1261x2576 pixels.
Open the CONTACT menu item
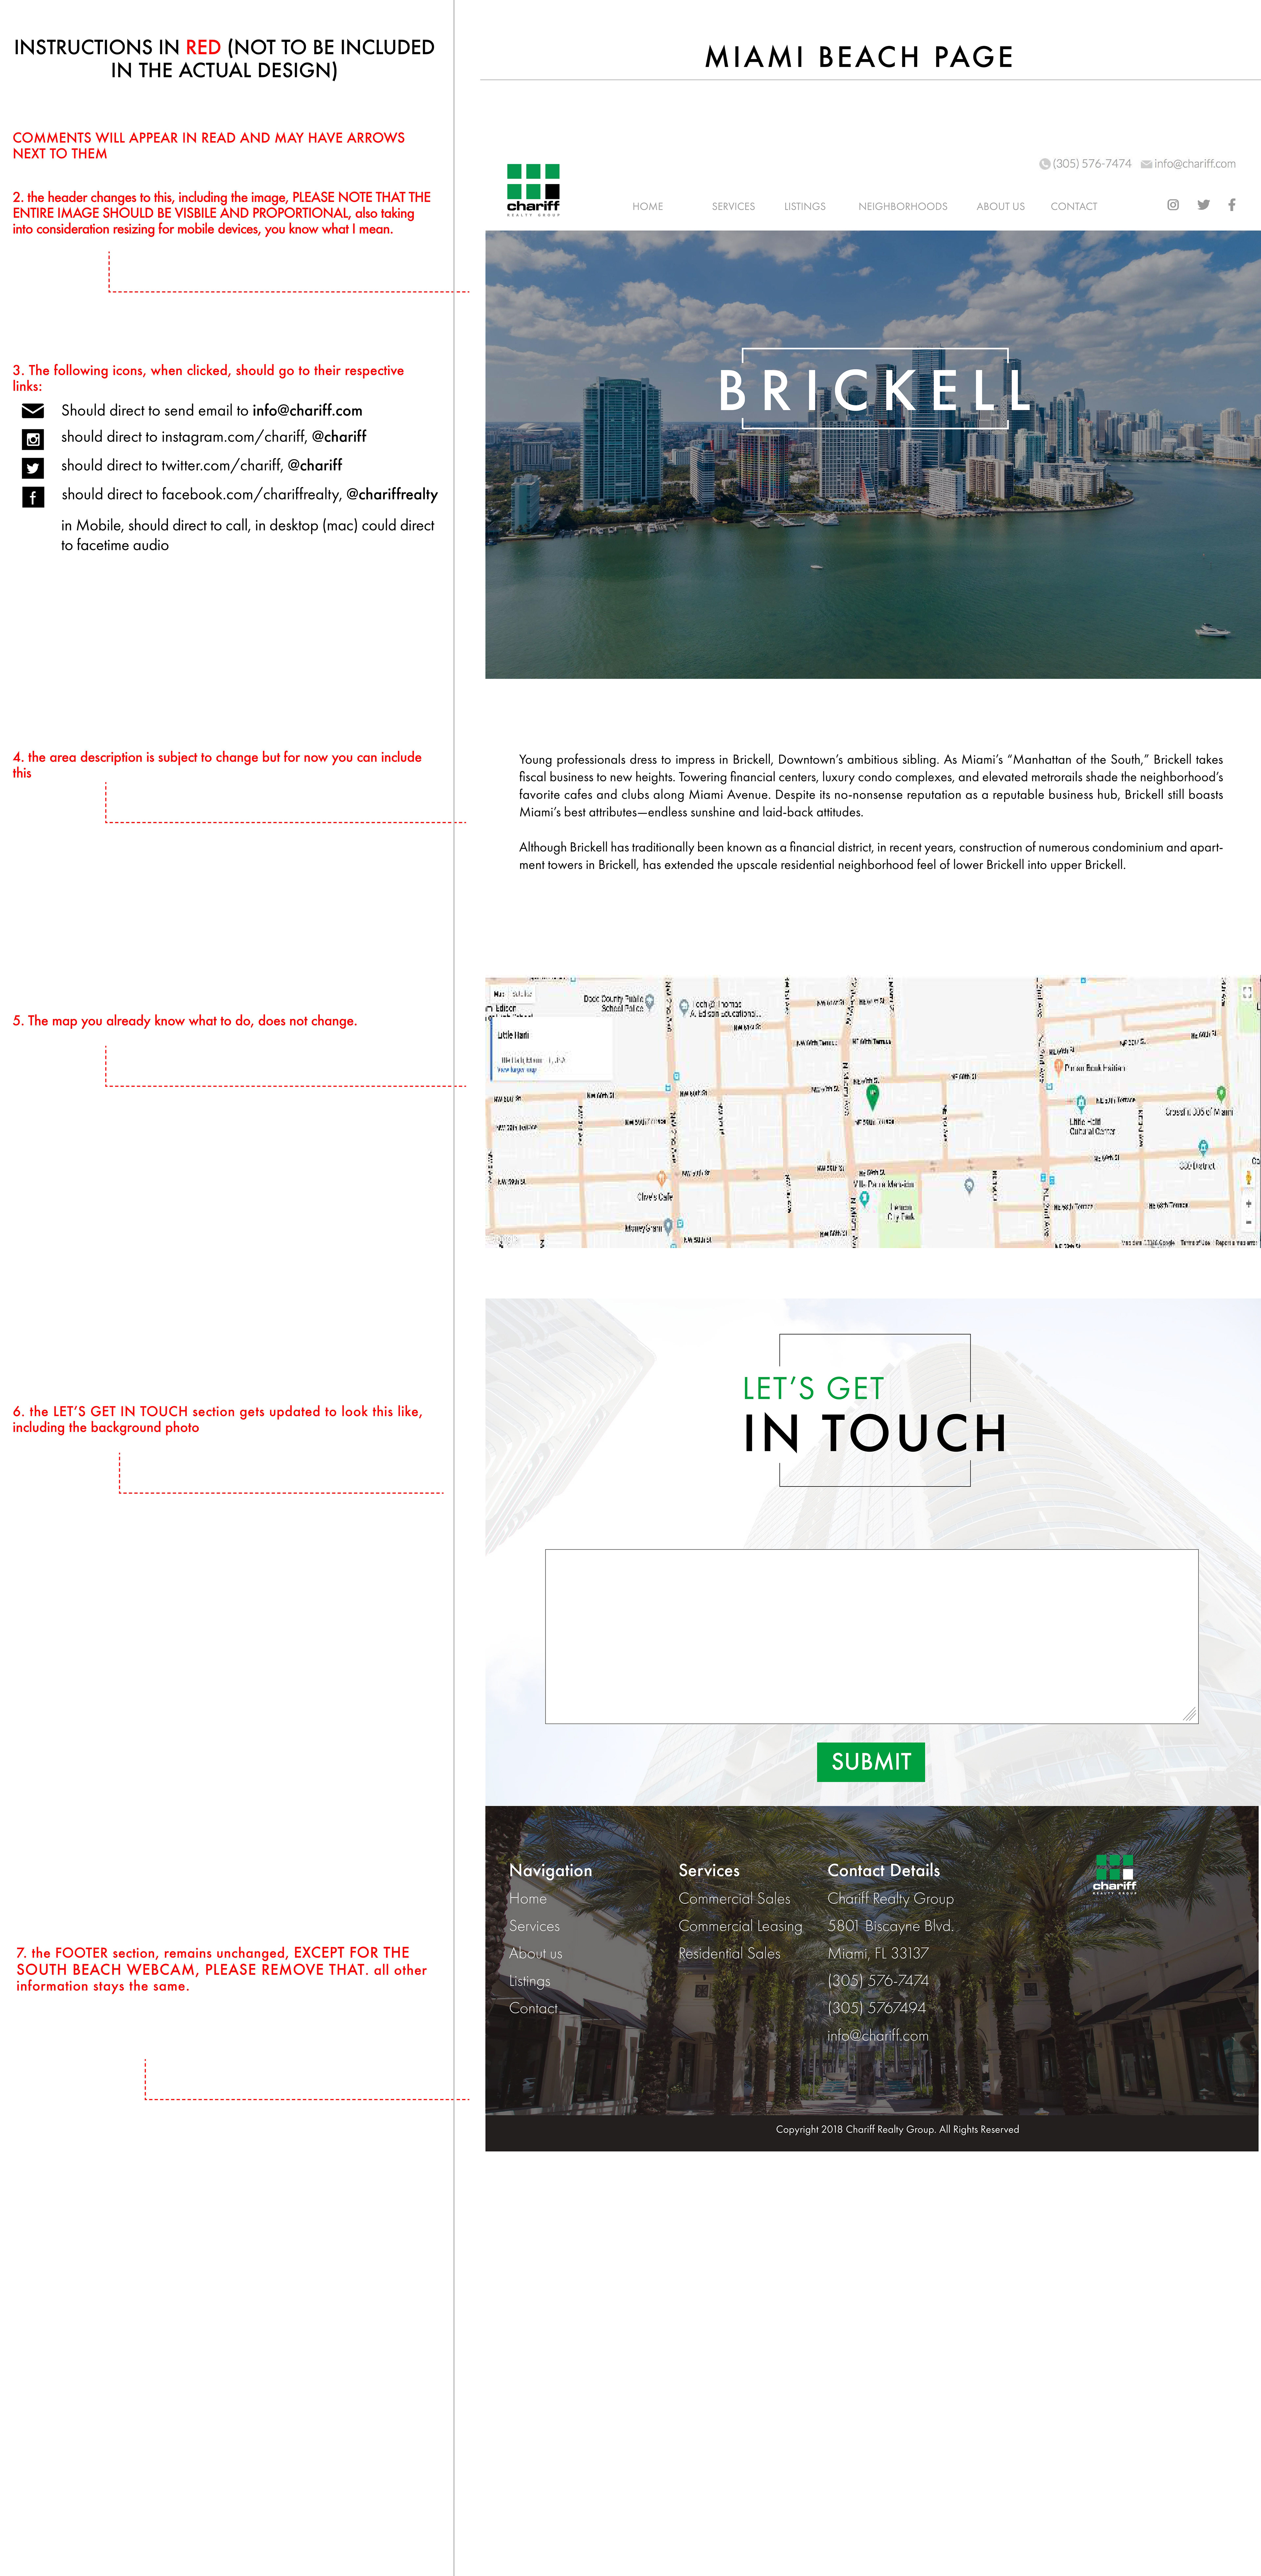pos(1074,207)
